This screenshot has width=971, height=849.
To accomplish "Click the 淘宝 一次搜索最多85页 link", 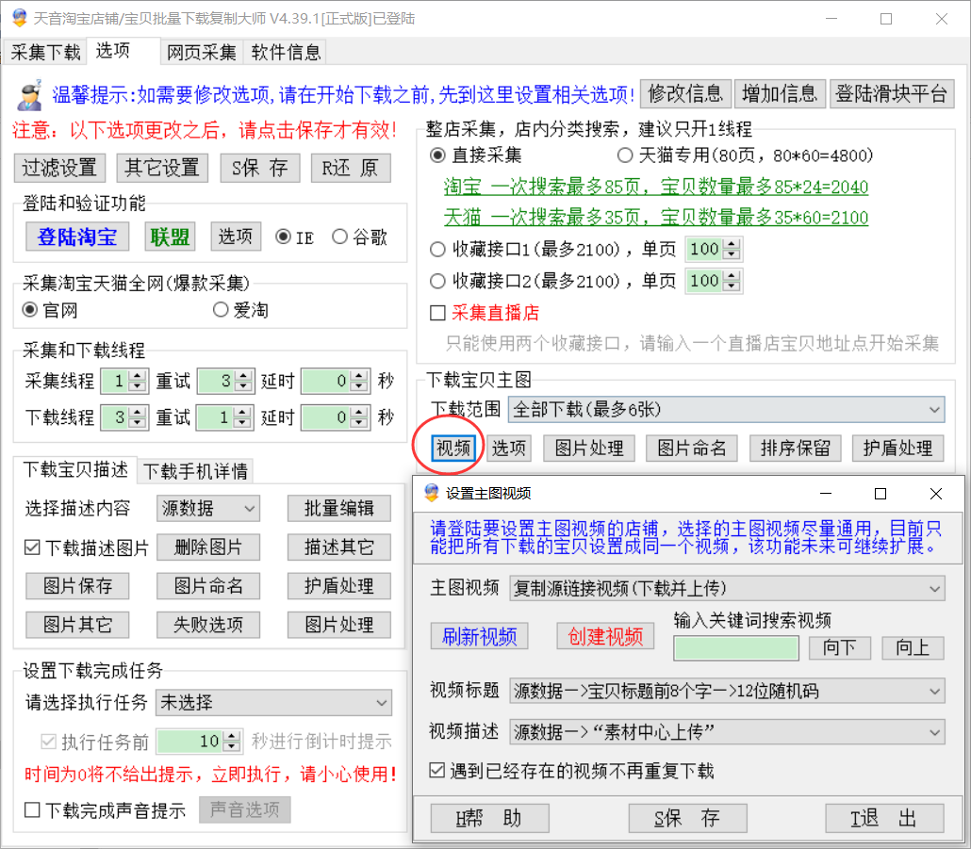I will tap(655, 187).
